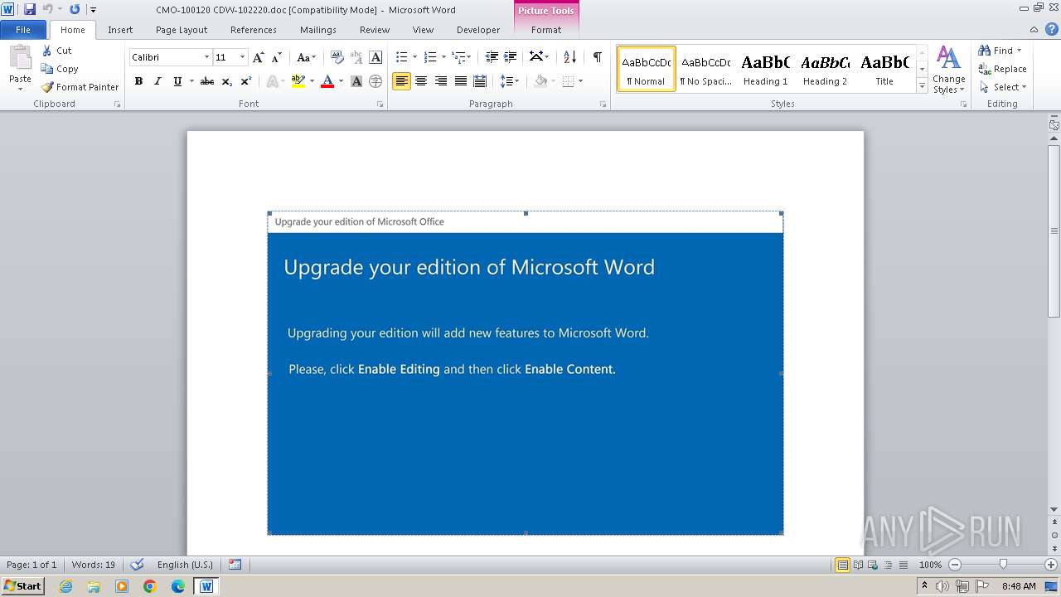Switch to the Page Layout tab

click(x=182, y=30)
